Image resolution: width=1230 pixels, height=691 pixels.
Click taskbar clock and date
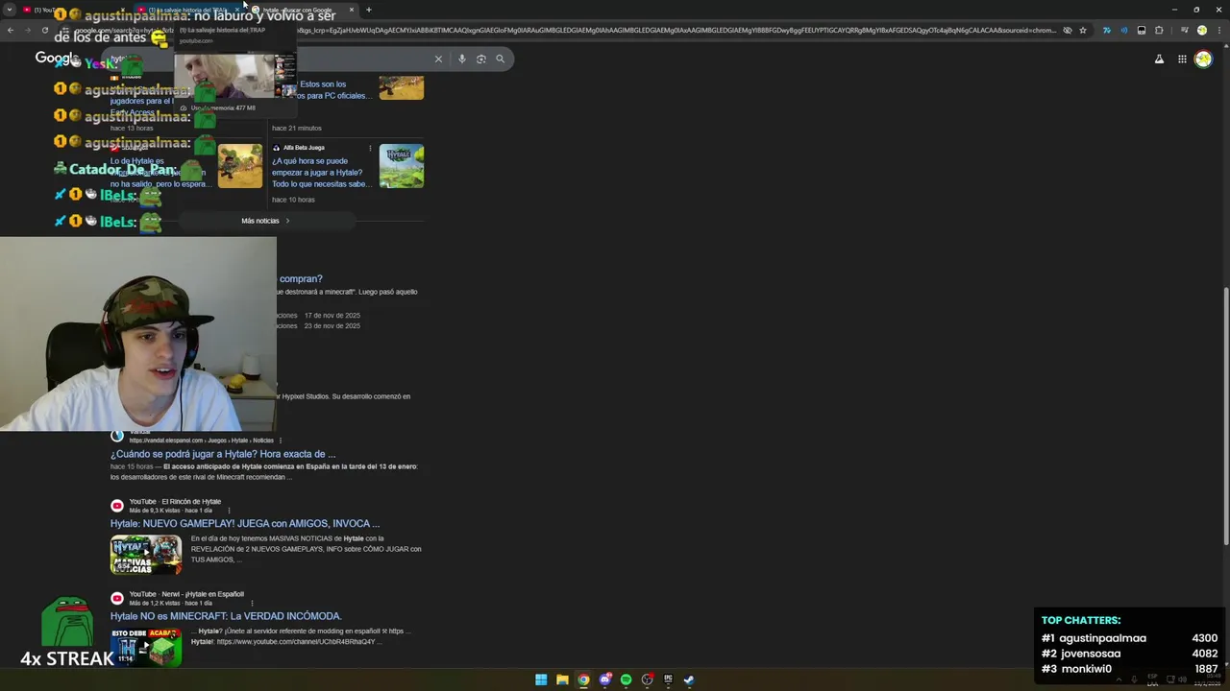pos(1207,679)
